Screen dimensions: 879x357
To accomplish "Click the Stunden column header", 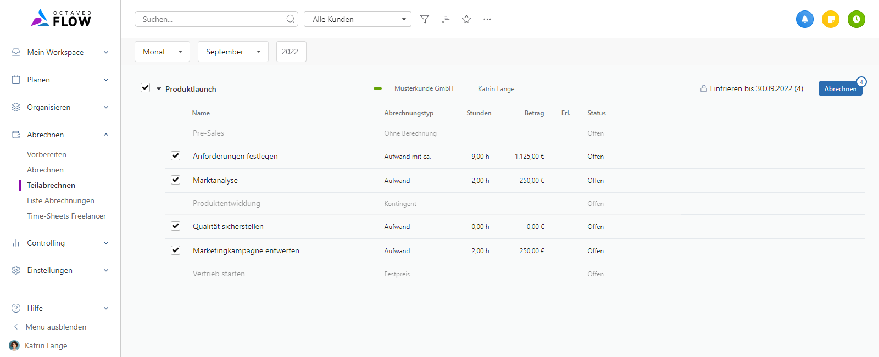I will 479,113.
